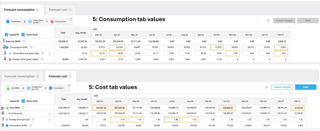Click the blue Save button
Viewport: 320px width, 131px height.
[x=305, y=87]
